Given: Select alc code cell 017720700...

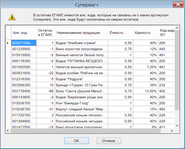Looking at the screenshot, I should click(x=24, y=115).
